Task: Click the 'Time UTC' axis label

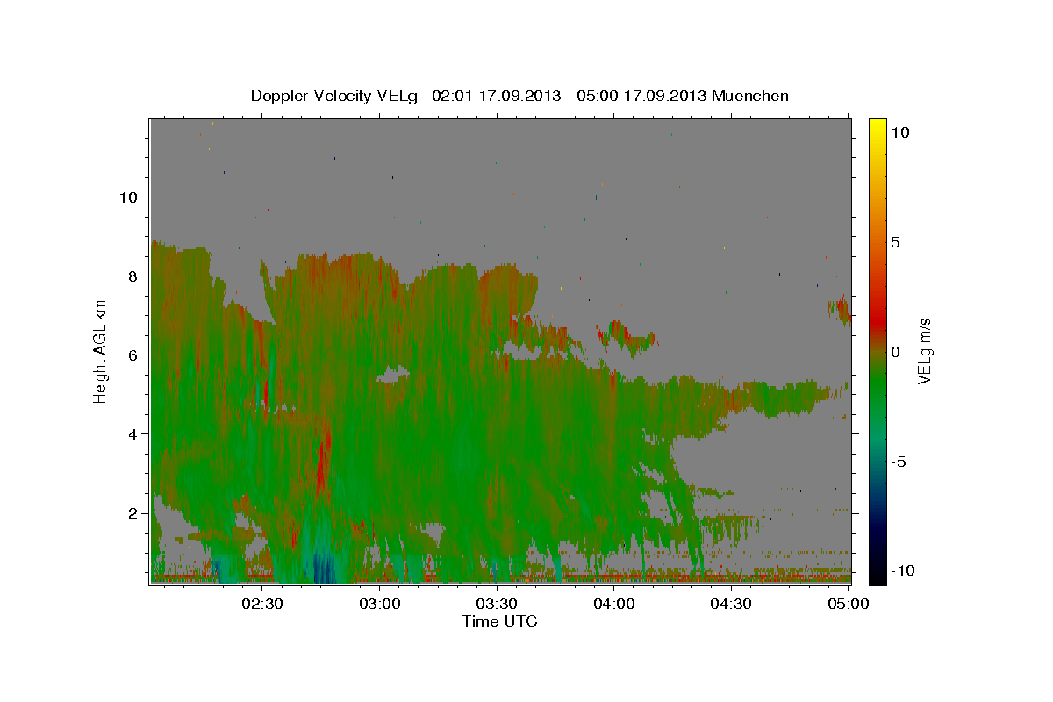Action: point(499,621)
